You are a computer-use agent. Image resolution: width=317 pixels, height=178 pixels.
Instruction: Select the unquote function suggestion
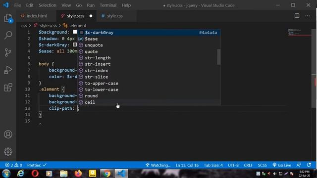149,45
